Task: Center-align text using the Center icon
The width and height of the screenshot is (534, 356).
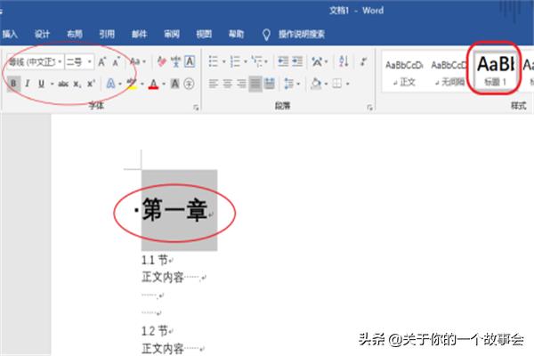Action: click(x=228, y=84)
